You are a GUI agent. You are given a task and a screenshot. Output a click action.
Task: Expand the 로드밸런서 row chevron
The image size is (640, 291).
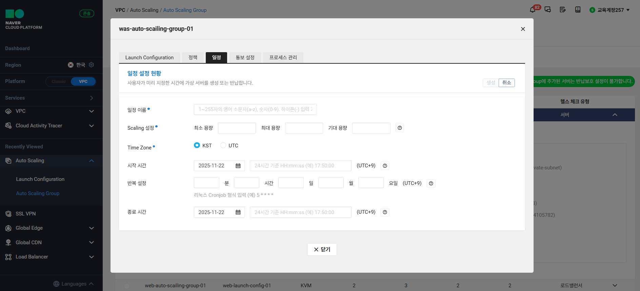pyautogui.click(x=615, y=286)
